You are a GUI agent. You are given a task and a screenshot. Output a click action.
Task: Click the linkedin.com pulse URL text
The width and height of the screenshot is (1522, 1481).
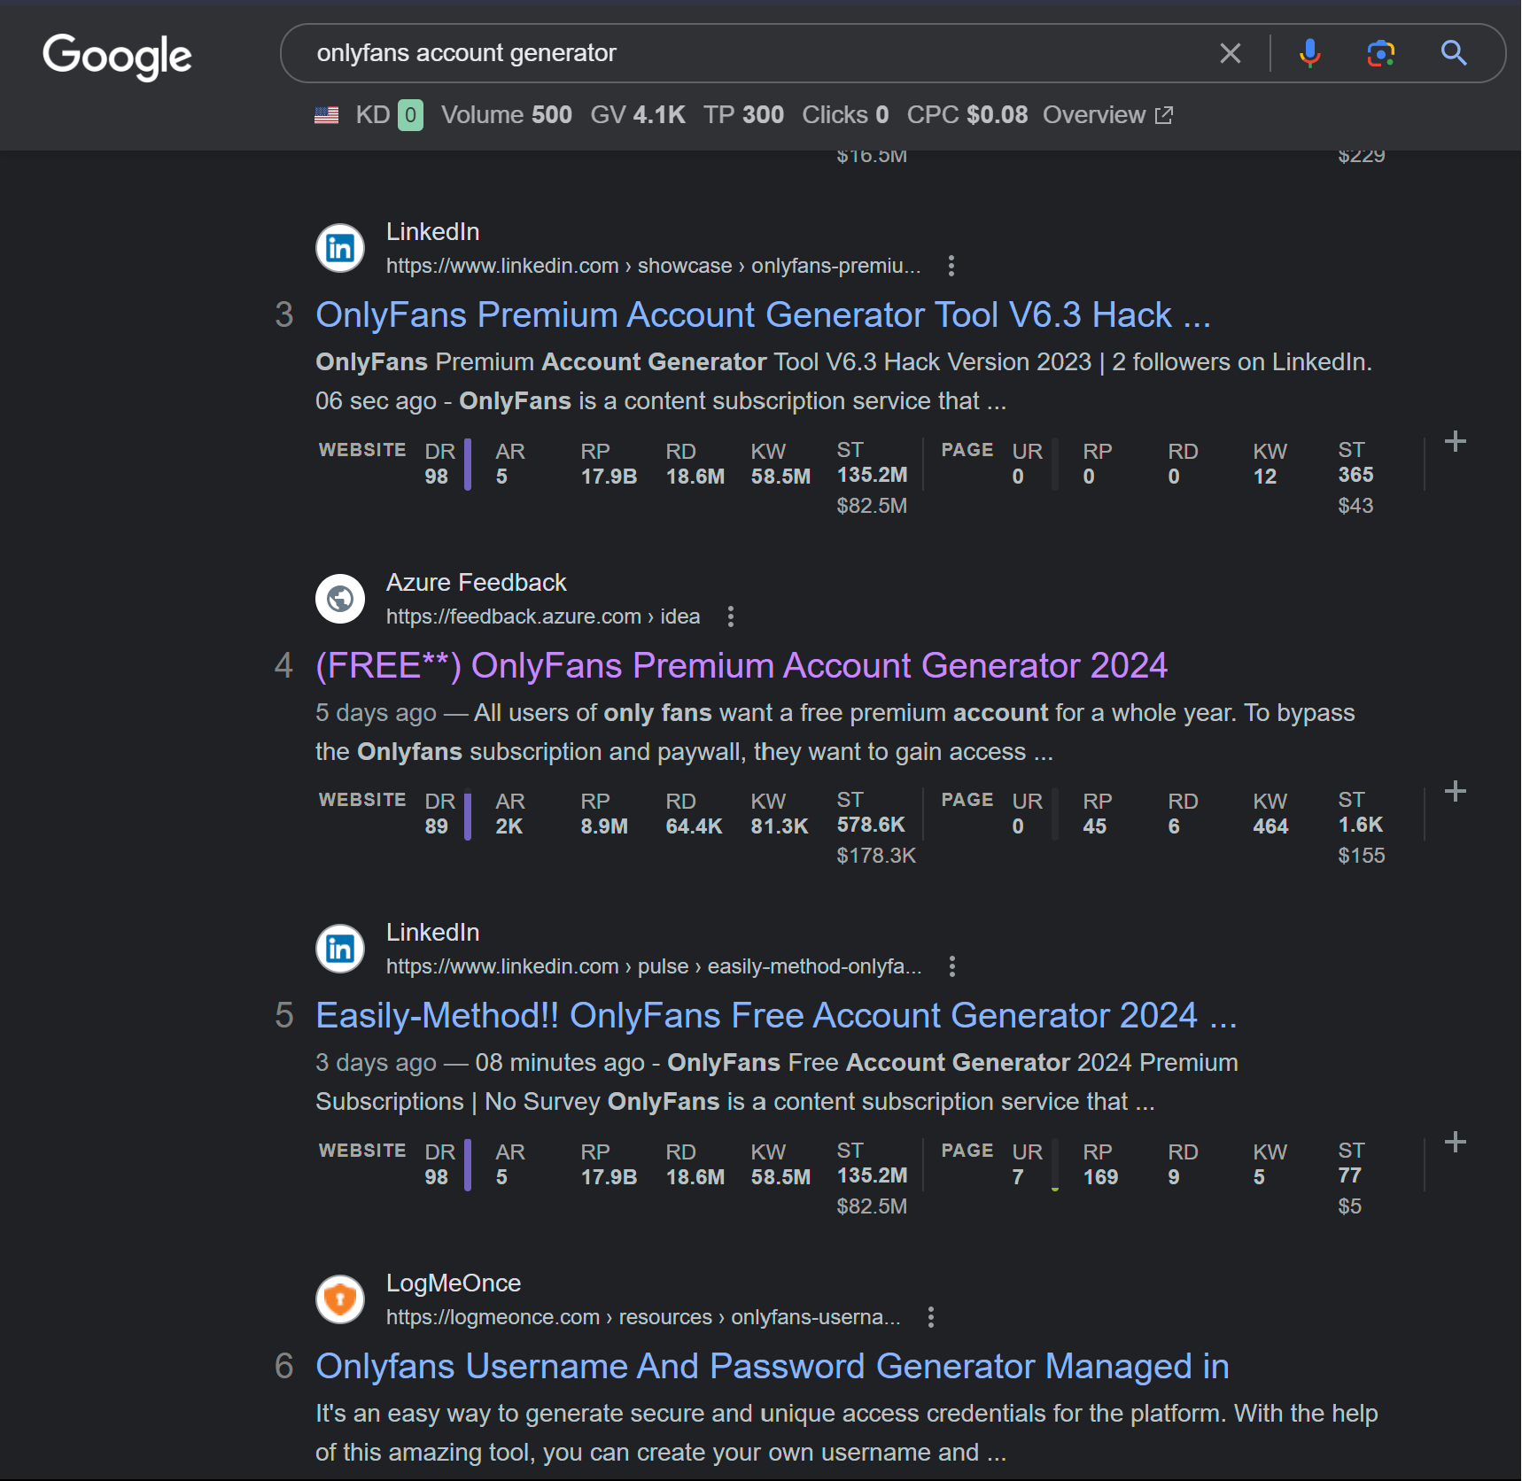point(654,966)
